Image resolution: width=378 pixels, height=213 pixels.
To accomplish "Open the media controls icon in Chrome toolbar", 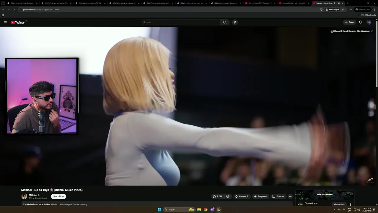I will click(x=351, y=9).
